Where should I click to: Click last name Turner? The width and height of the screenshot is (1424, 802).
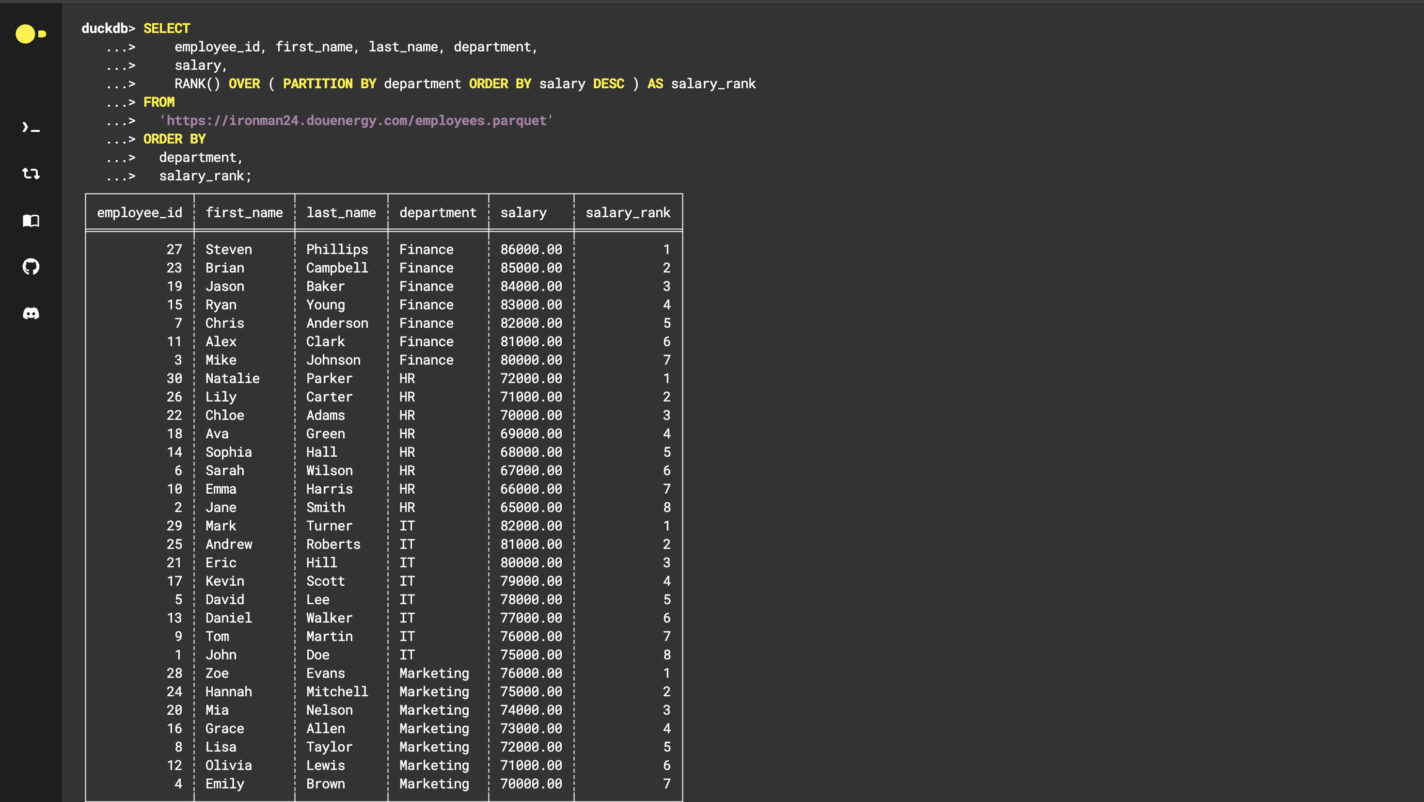330,526
